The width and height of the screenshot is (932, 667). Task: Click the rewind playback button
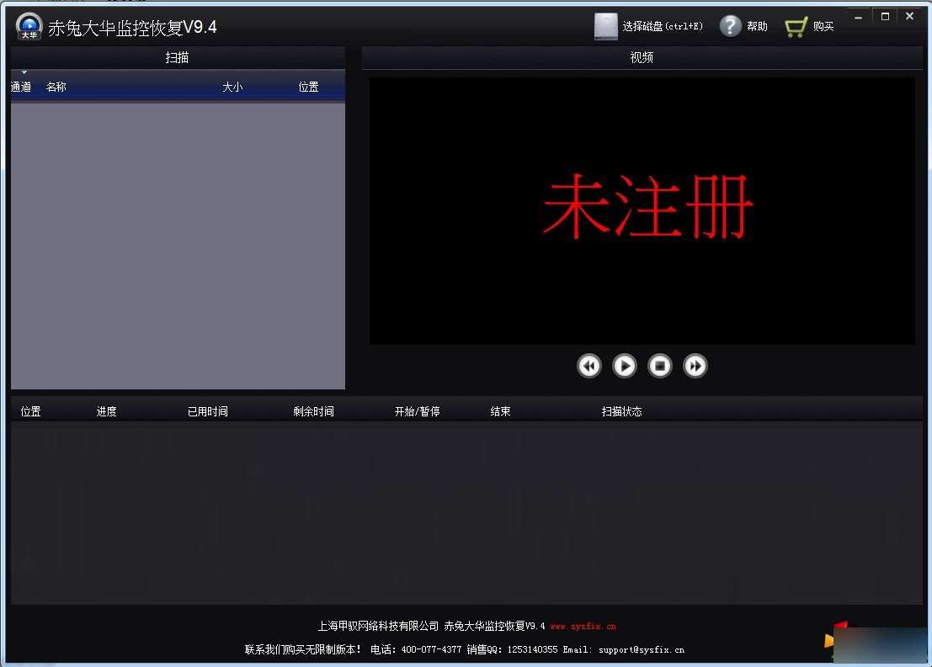pyautogui.click(x=589, y=366)
